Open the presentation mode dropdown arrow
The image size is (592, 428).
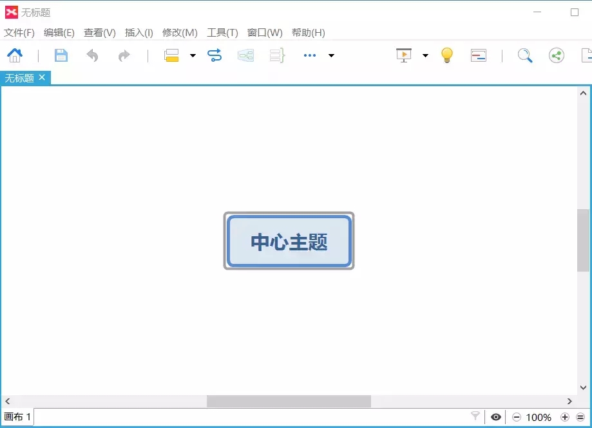(x=425, y=55)
